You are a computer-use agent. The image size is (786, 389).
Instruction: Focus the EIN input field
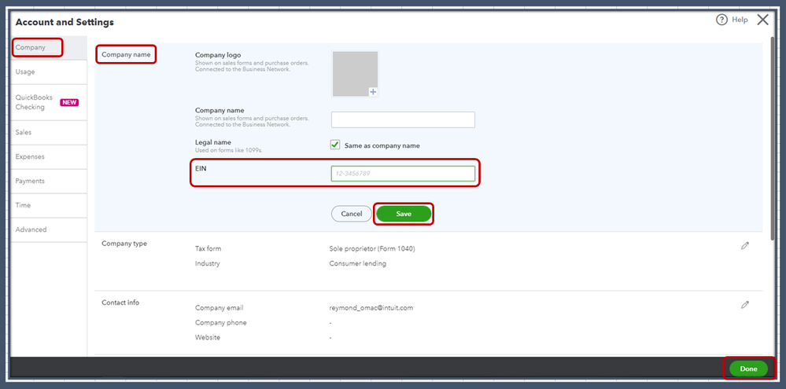tap(403, 174)
